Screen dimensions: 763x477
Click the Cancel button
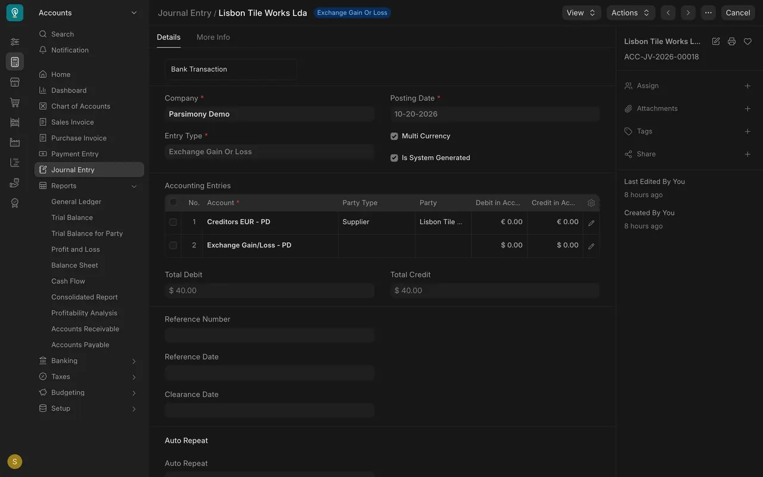pyautogui.click(x=738, y=13)
